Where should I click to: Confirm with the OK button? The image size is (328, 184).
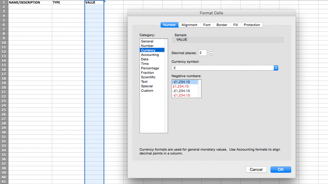[x=281, y=169]
